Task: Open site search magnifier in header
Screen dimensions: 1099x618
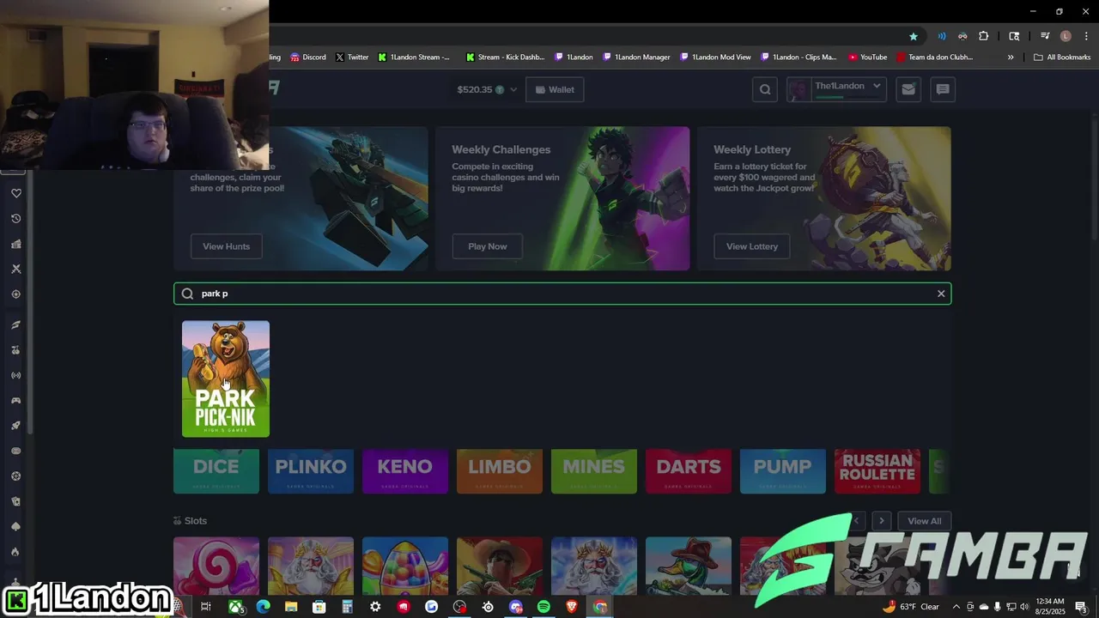Action: click(x=765, y=89)
